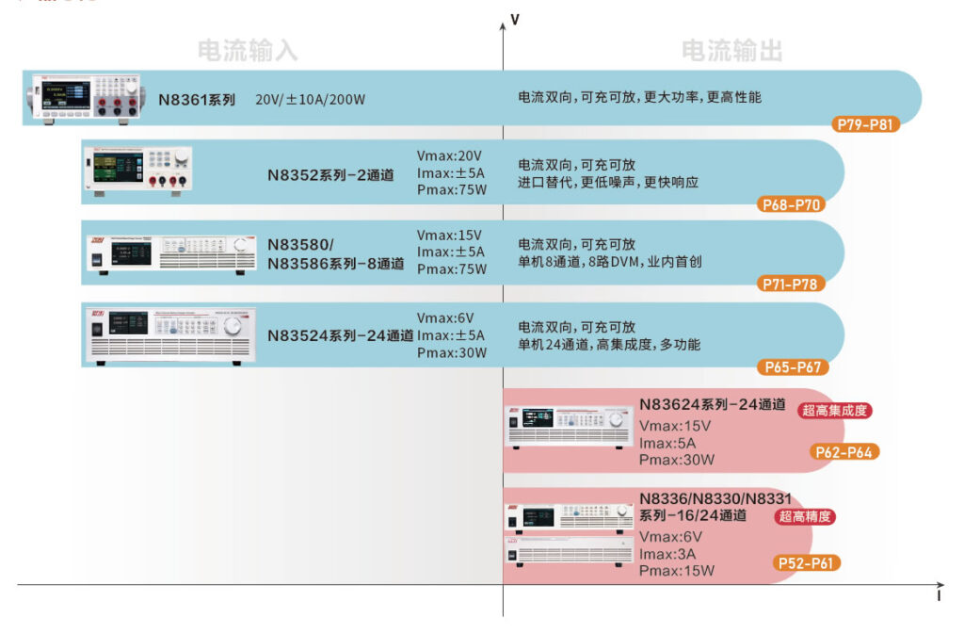Go to pages P71-P78 badge
The width and height of the screenshot is (964, 634).
click(790, 284)
